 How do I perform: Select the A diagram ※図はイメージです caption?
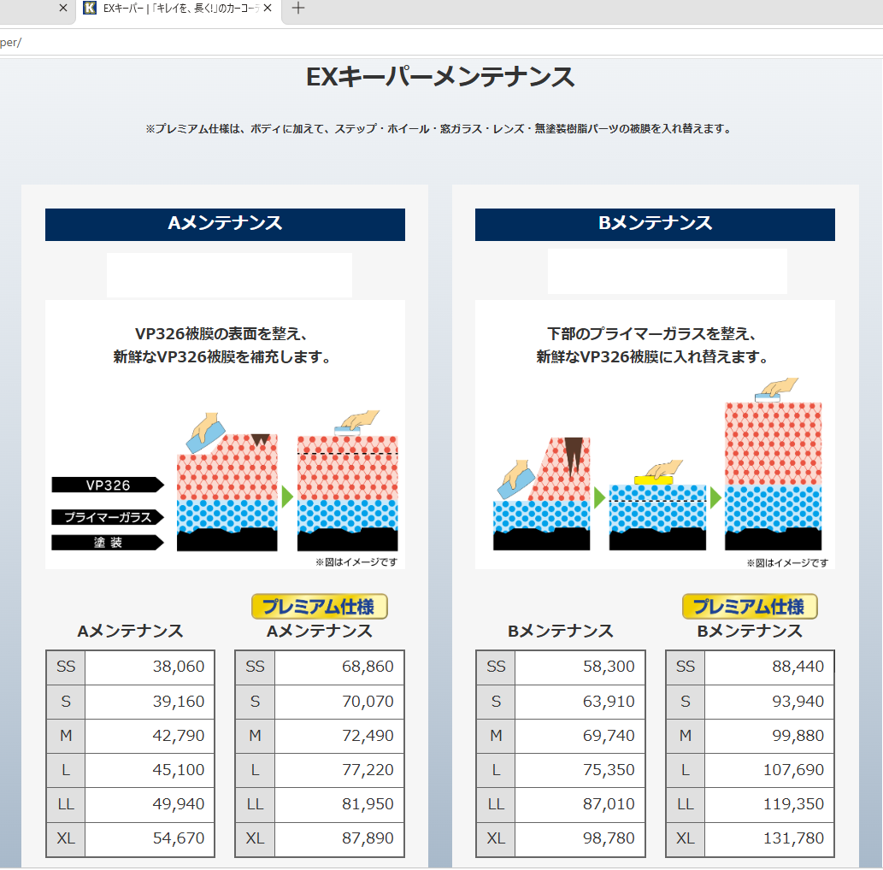pyautogui.click(x=356, y=562)
